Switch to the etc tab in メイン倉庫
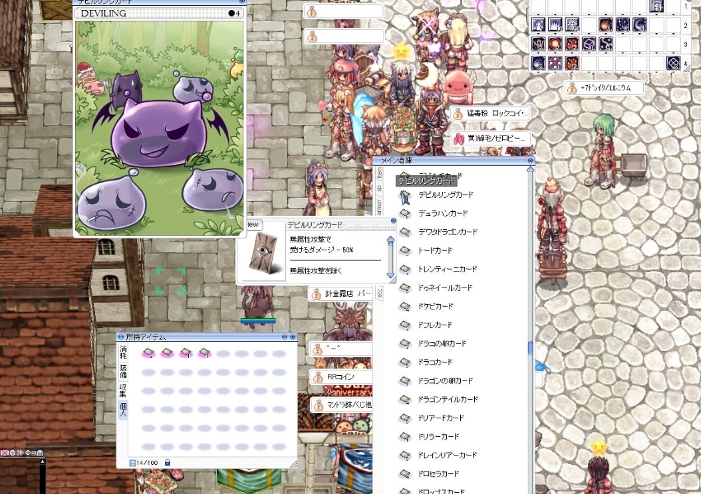This screenshot has width=701, height=494. [x=379, y=293]
